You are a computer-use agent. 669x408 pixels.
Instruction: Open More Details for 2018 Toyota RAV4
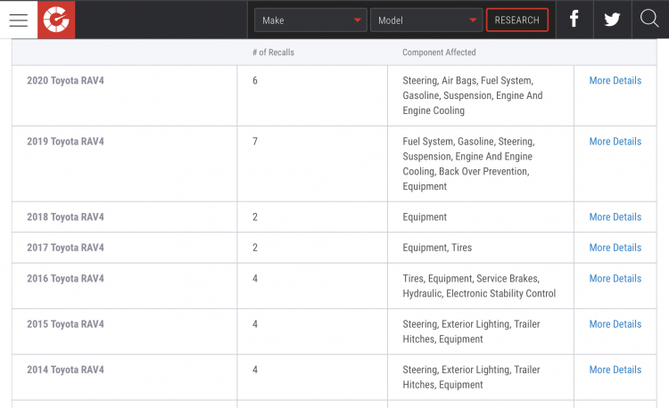(x=615, y=216)
